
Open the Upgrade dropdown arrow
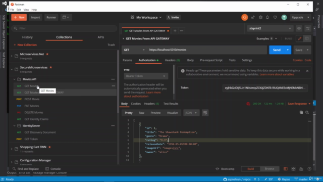coord(308,18)
